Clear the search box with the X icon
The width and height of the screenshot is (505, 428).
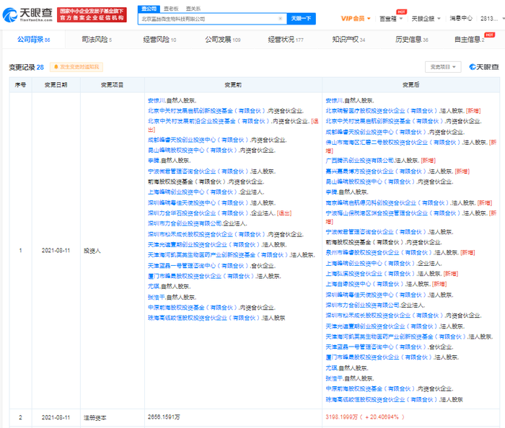click(x=280, y=19)
